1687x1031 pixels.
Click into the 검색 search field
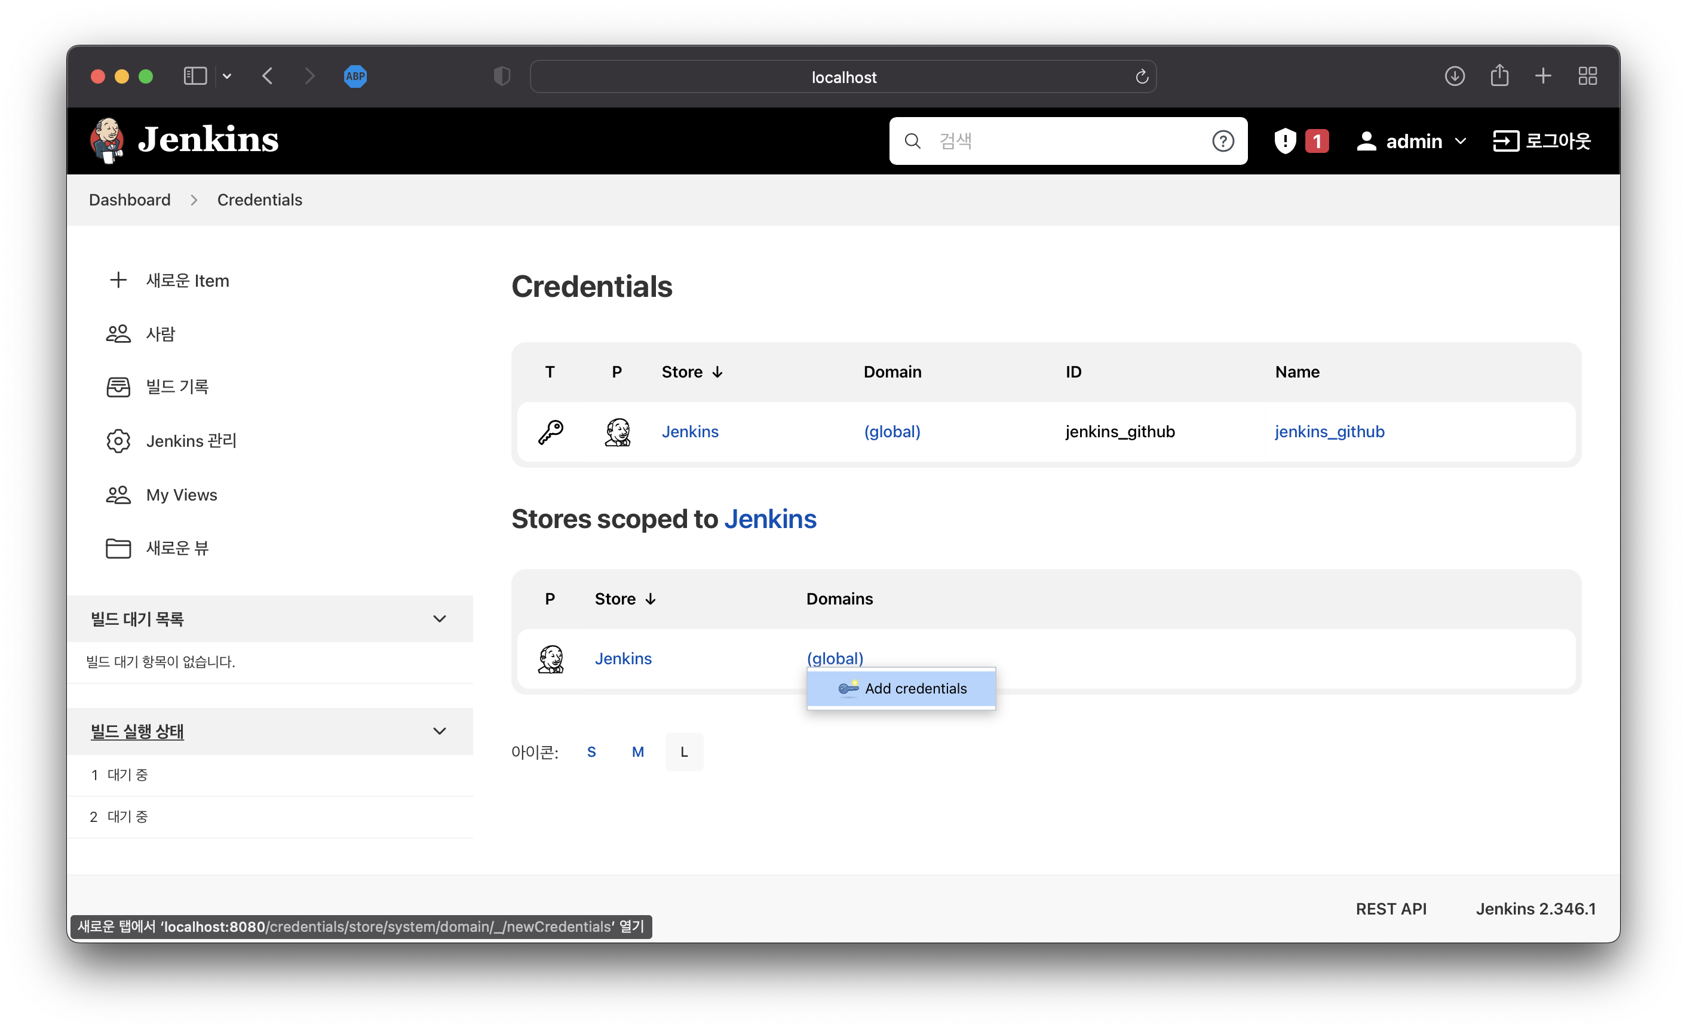coord(1061,141)
